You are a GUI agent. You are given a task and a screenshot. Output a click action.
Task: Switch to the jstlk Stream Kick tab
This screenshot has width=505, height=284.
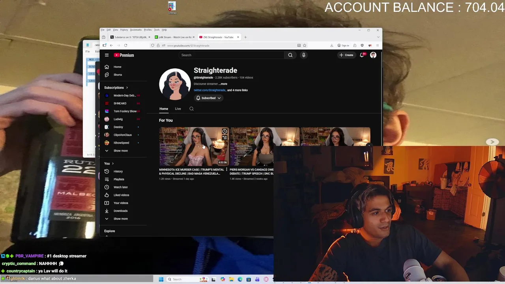tap(174, 37)
